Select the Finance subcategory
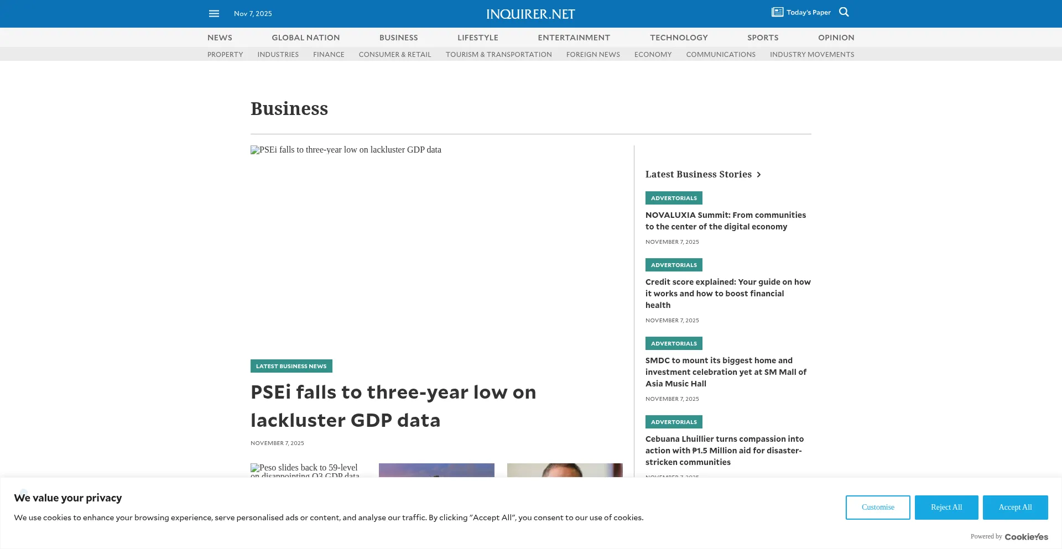This screenshot has width=1062, height=549. pyautogui.click(x=329, y=54)
